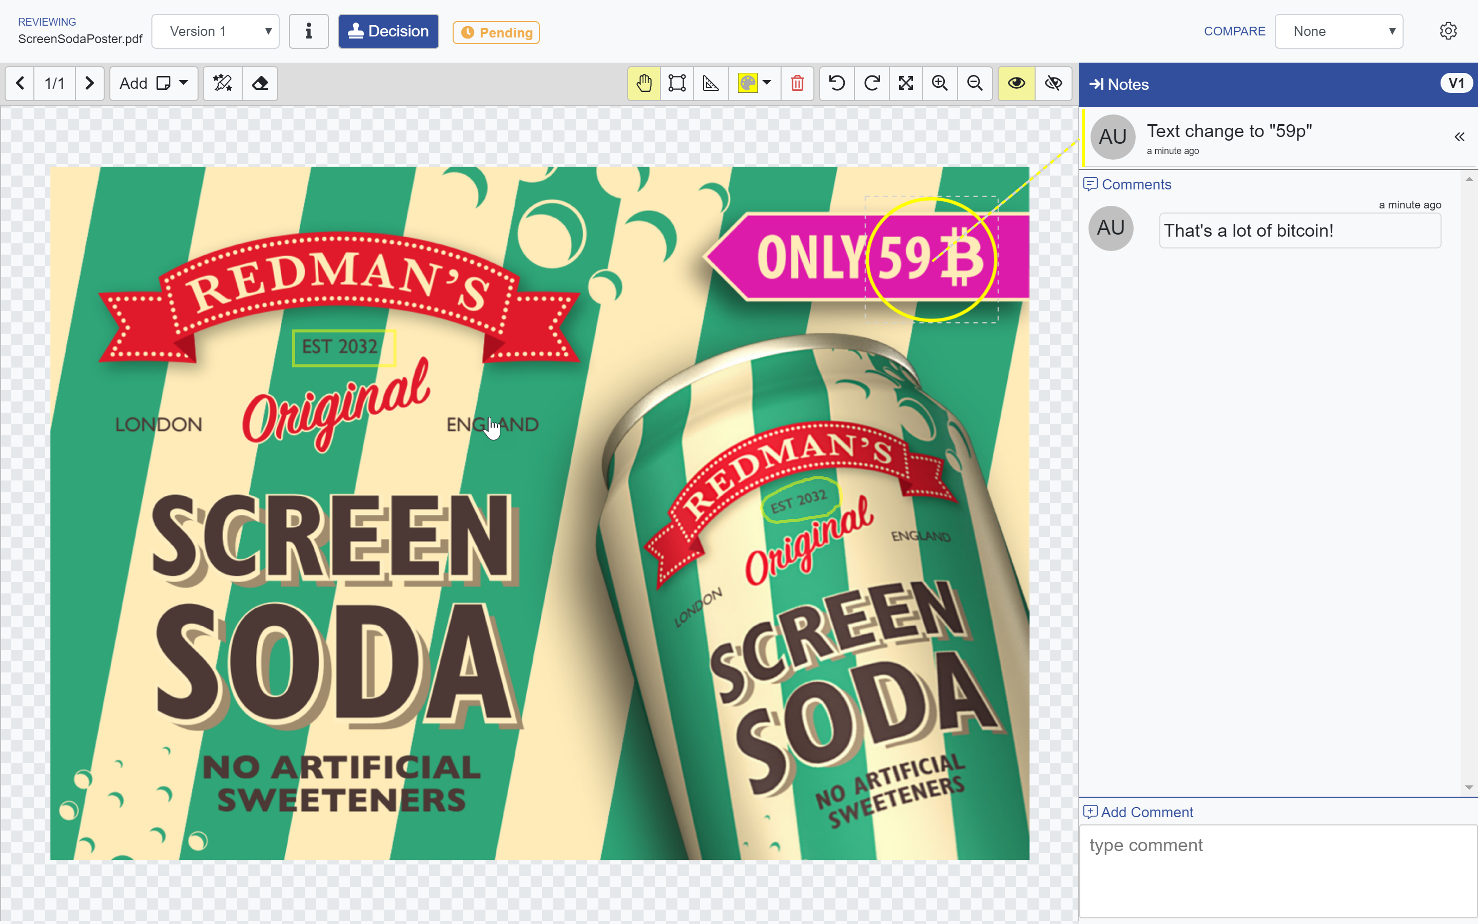Open the Version 1 dropdown
1478x924 pixels.
click(x=216, y=31)
